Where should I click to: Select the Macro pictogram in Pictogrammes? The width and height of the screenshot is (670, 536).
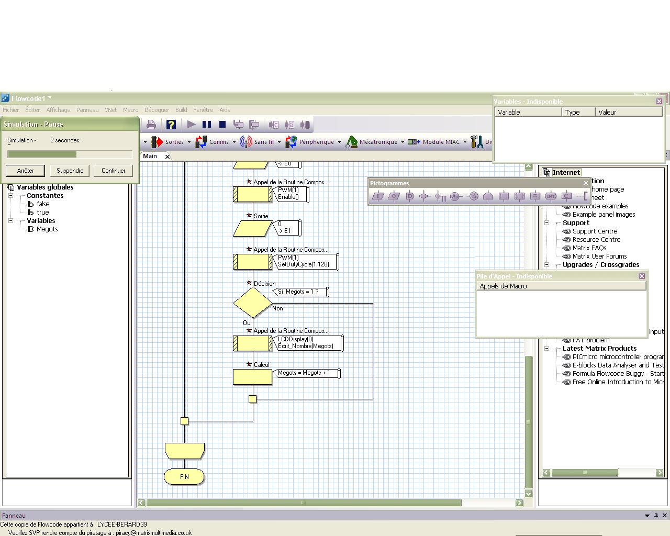pos(504,196)
